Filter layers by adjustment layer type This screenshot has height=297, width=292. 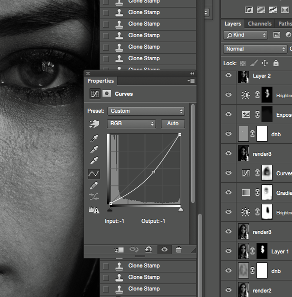coord(288,35)
